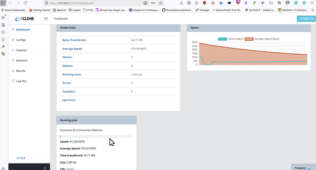
Task: Open the sidebar history clock icon
Action: [3, 32]
